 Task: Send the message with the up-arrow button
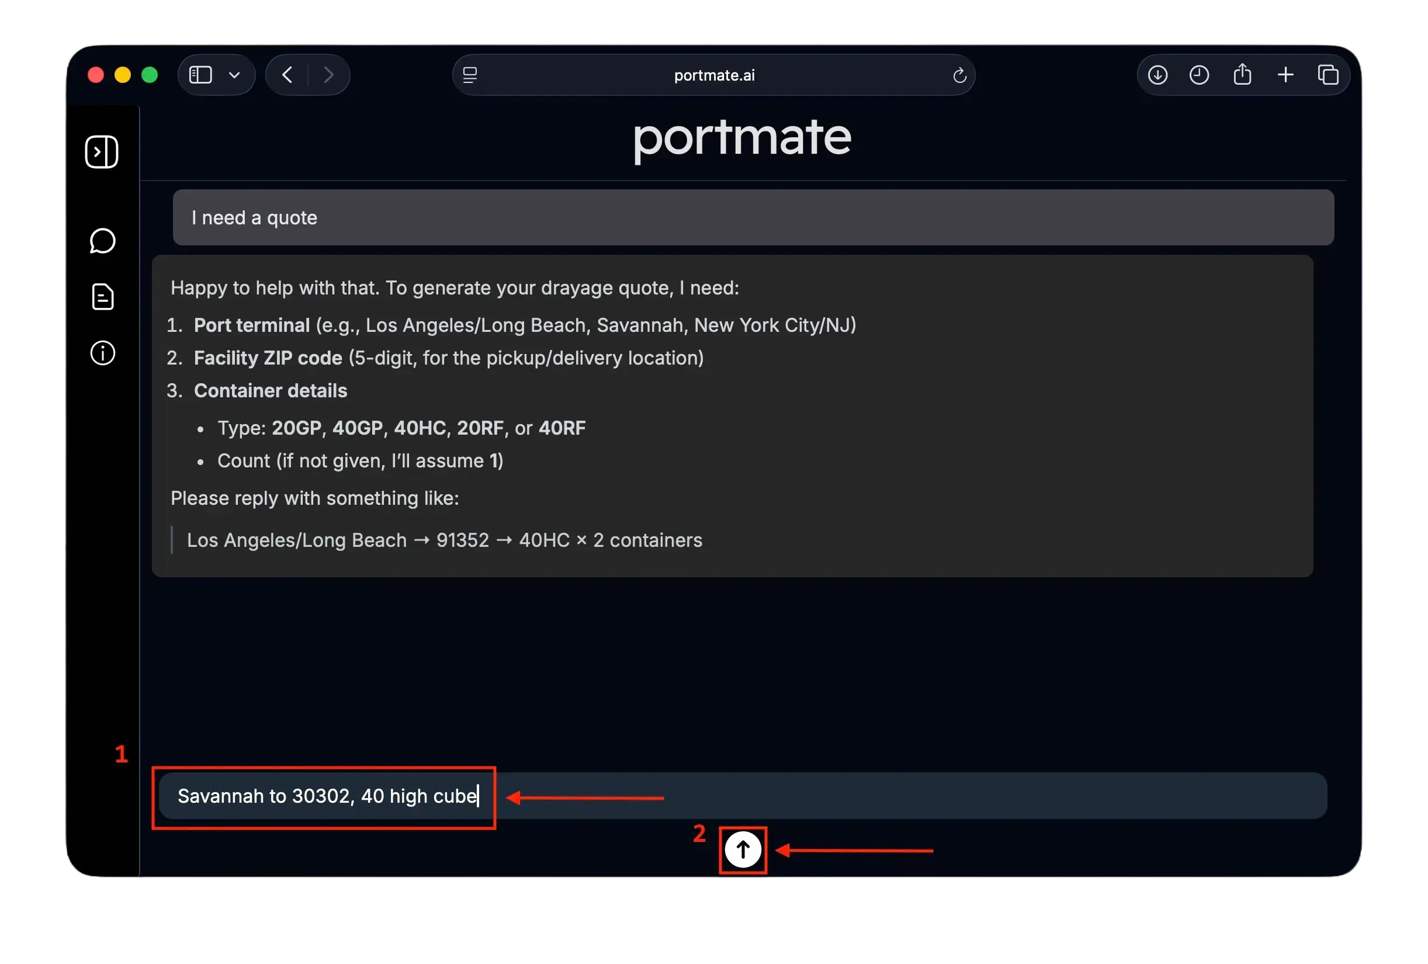pyautogui.click(x=743, y=850)
